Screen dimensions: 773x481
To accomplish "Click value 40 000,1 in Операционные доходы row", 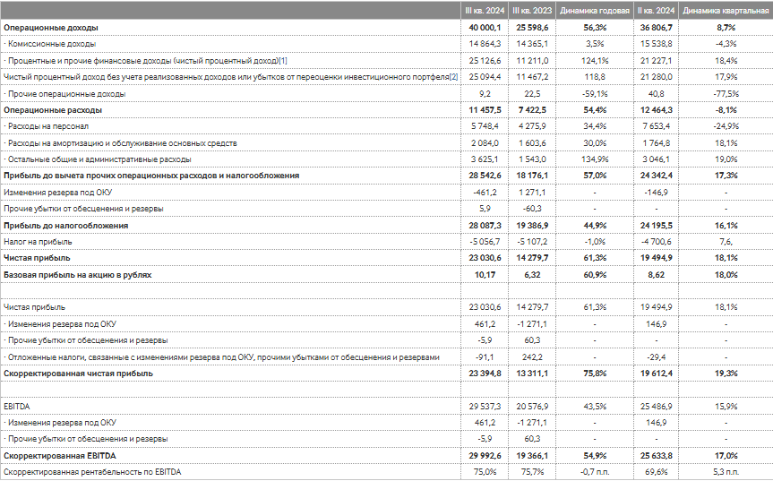I will (x=485, y=28).
